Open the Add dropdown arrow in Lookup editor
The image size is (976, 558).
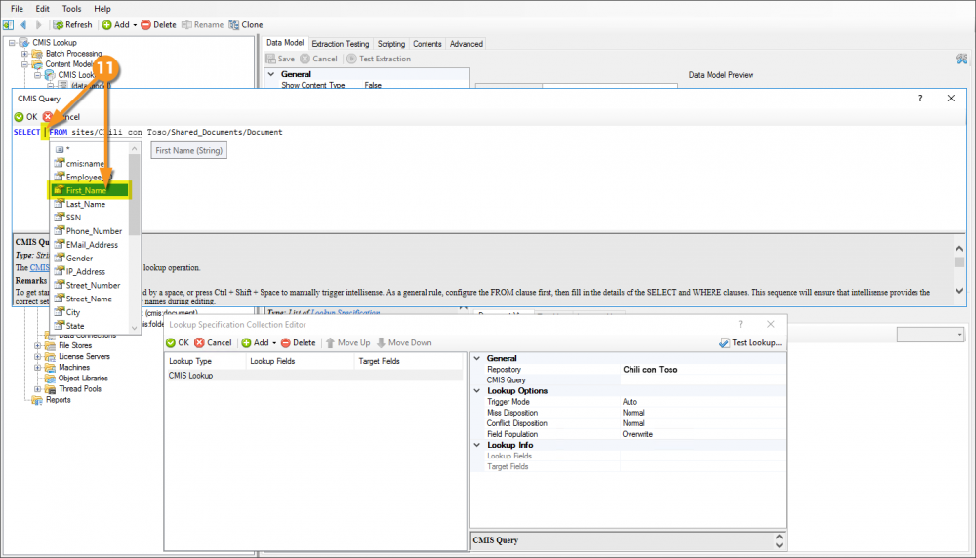[x=274, y=343]
